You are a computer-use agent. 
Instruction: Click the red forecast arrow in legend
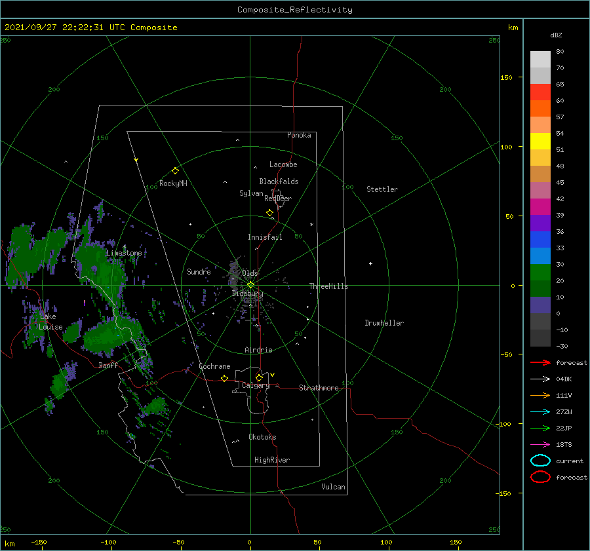[x=540, y=362]
